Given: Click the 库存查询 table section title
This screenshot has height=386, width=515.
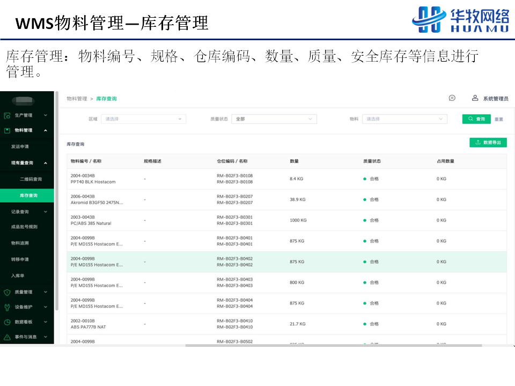Looking at the screenshot, I should coord(75,144).
